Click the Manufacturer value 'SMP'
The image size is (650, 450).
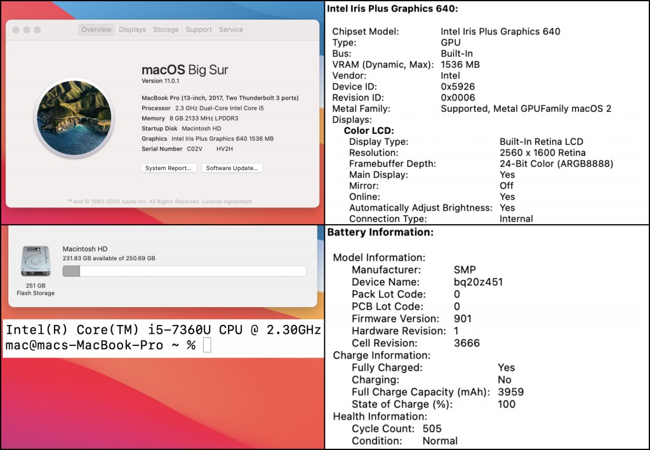(x=465, y=270)
